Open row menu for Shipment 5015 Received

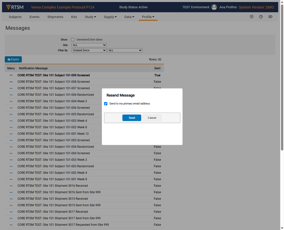pos(11,199)
